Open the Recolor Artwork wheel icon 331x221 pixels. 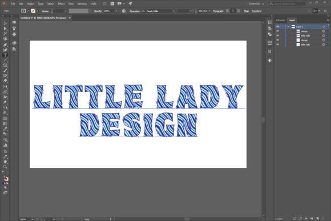124,11
